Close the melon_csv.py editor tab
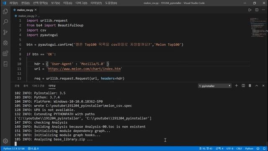The width and height of the screenshot is (268, 151). [x=36, y=10]
